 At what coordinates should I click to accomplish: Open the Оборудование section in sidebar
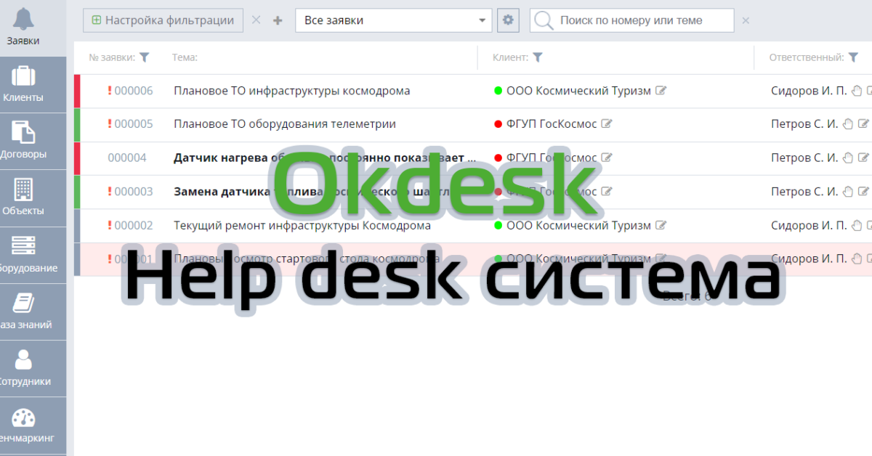tap(23, 248)
